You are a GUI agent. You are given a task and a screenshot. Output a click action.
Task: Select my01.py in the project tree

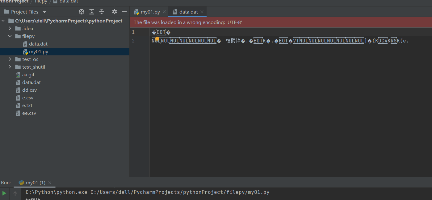[x=38, y=52]
